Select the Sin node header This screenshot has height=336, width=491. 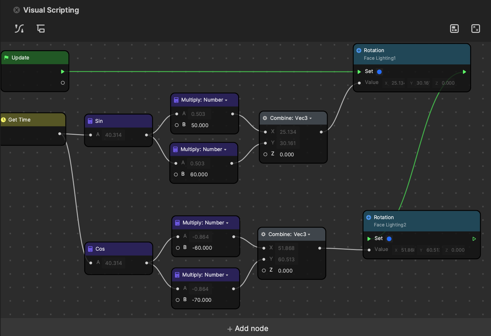click(x=119, y=121)
